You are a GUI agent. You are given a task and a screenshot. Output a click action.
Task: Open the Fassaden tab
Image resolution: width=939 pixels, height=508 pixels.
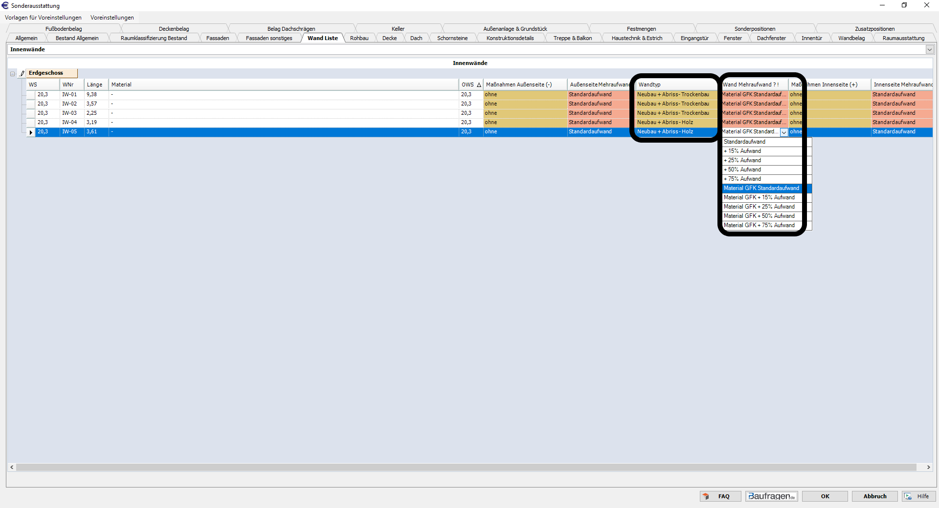(217, 38)
